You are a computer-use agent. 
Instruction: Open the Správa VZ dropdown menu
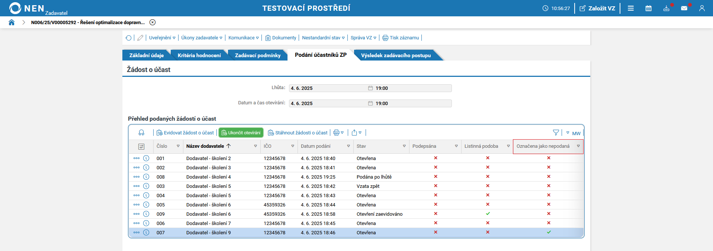[363, 38]
